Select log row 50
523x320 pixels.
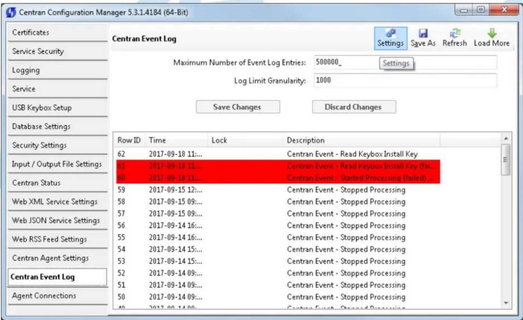(x=277, y=297)
